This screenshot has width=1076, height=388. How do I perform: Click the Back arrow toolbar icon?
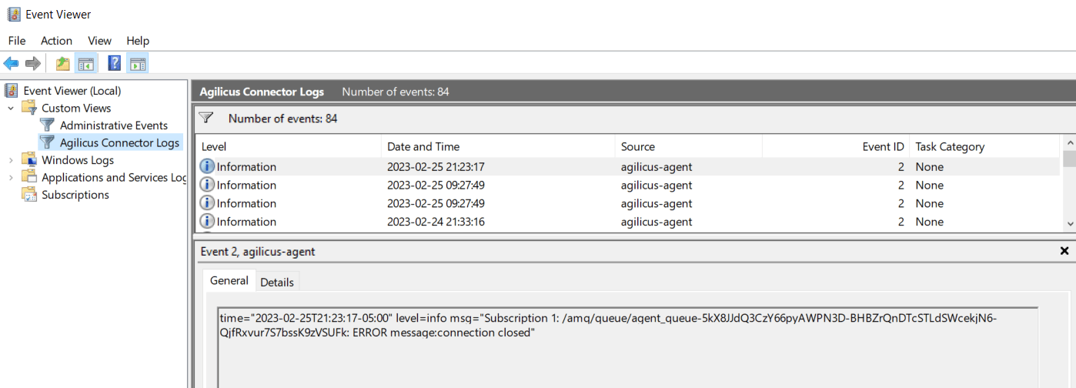pos(11,64)
